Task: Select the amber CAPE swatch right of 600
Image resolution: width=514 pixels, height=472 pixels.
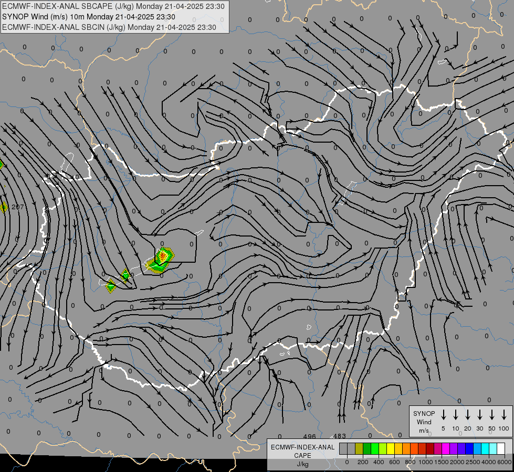Action: coord(398,449)
